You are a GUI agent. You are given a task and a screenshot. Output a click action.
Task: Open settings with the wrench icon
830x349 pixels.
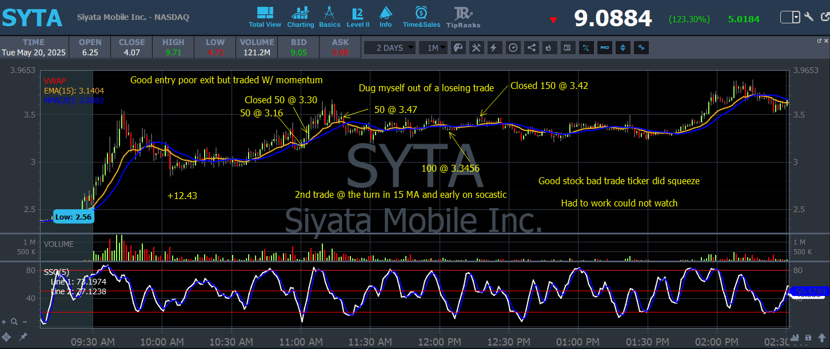[809, 17]
